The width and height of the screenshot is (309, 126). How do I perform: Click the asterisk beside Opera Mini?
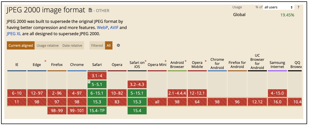tap(166, 61)
